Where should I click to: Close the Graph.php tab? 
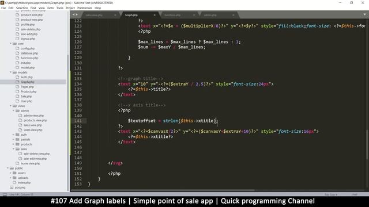click(155, 15)
